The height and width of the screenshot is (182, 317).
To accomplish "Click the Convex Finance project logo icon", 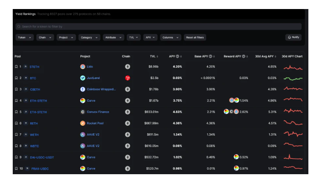I will (x=83, y=112).
